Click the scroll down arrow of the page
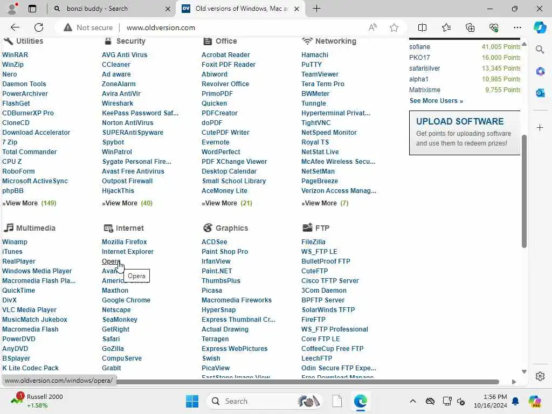 (x=524, y=372)
